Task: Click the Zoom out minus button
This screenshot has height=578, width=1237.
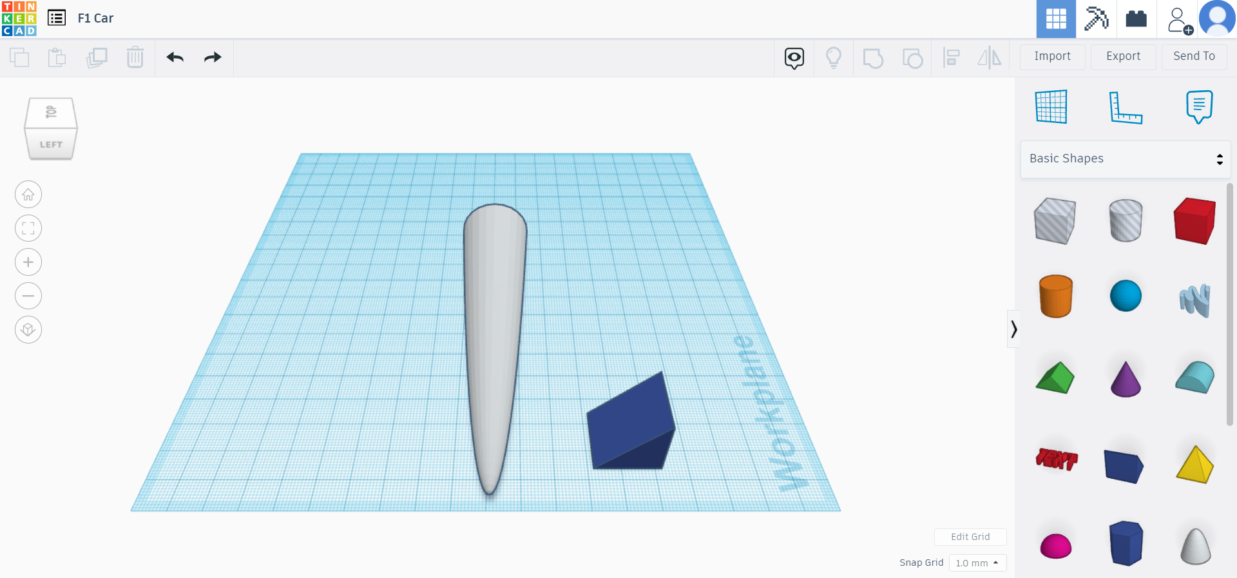Action: tap(28, 296)
